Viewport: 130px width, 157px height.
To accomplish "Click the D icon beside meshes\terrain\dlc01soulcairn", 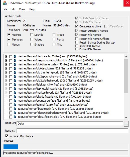I will tap(15, 68).
